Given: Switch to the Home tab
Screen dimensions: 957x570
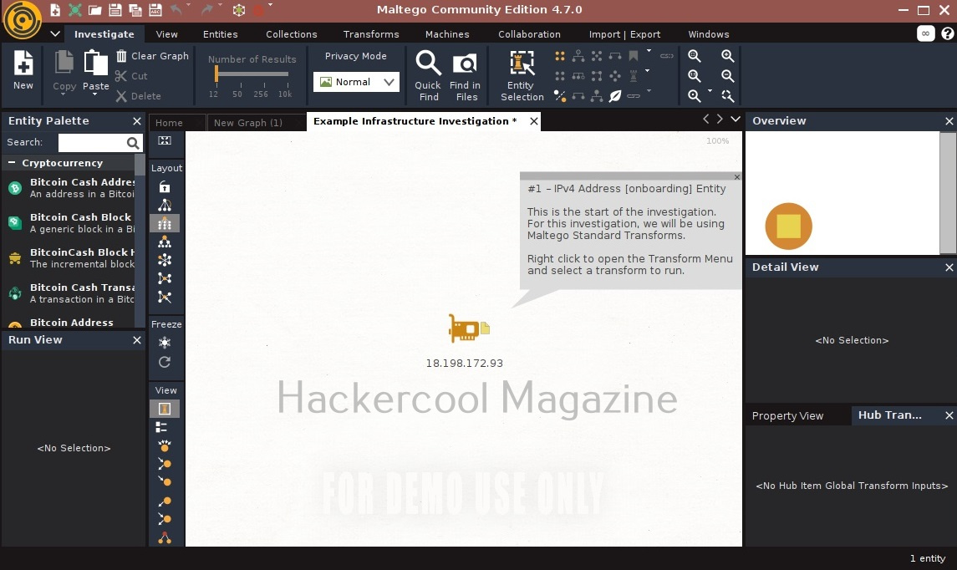Looking at the screenshot, I should (169, 123).
